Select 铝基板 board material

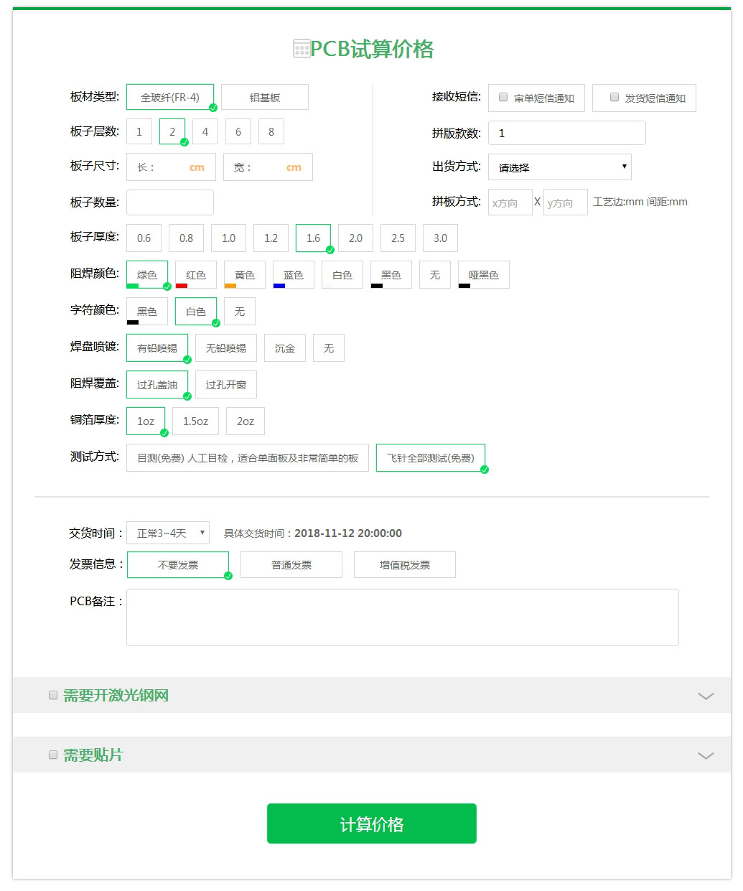(x=265, y=97)
